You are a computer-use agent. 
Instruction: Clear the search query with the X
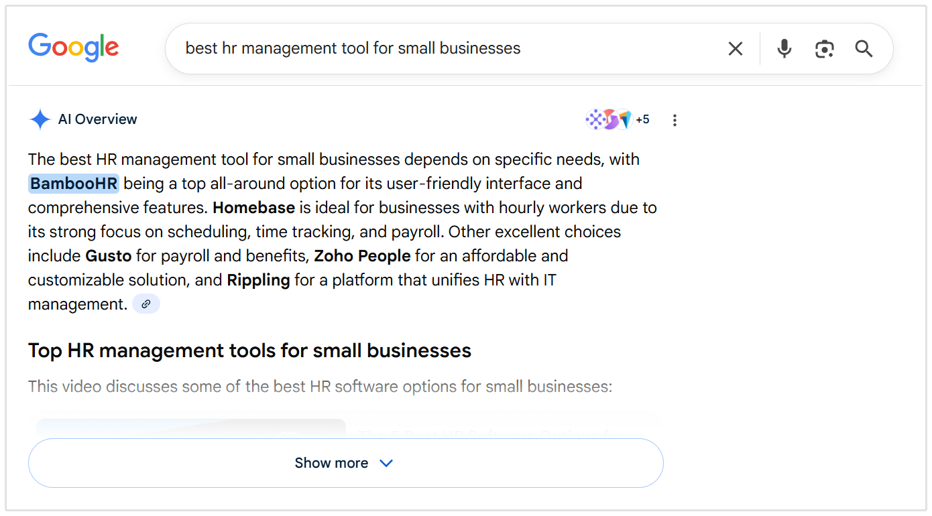(x=736, y=48)
